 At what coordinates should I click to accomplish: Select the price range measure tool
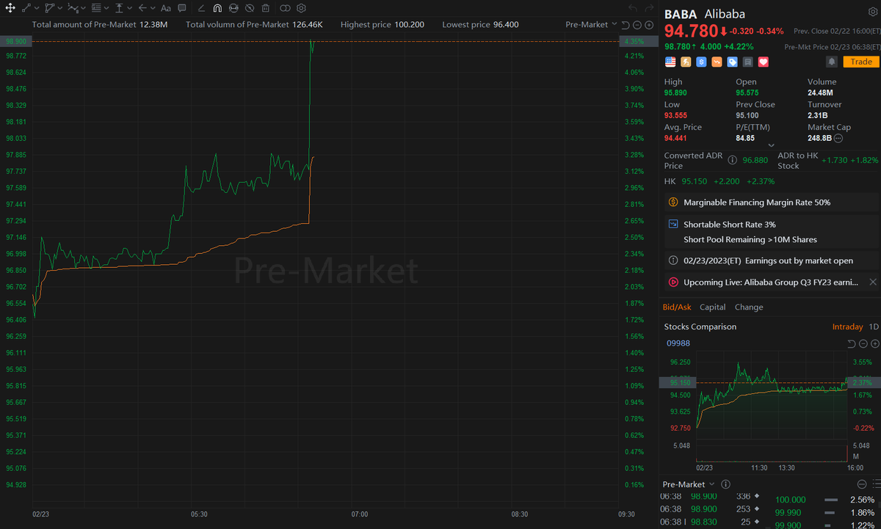click(x=119, y=8)
